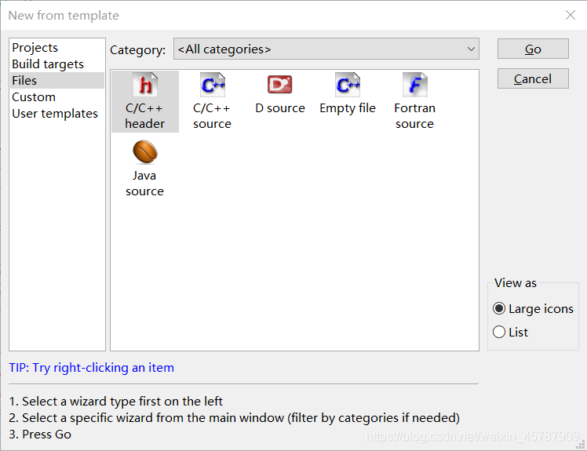587x451 pixels.
Task: Select the C/C++ source file icon
Action: 212,85
